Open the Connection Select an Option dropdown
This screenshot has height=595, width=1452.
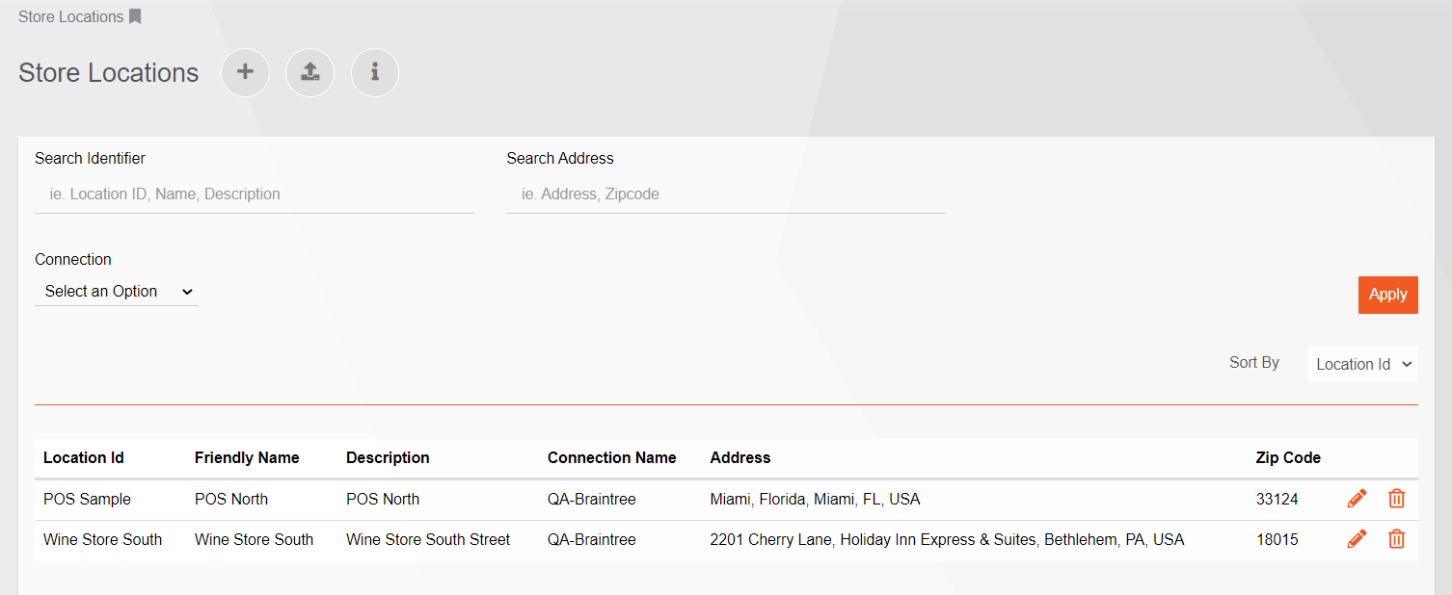pos(117,291)
